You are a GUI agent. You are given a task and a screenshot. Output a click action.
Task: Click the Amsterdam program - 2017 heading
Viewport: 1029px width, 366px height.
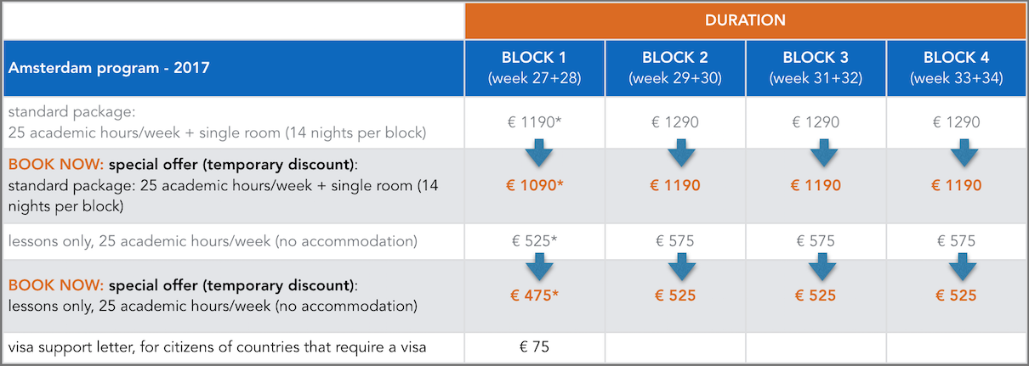pos(108,68)
